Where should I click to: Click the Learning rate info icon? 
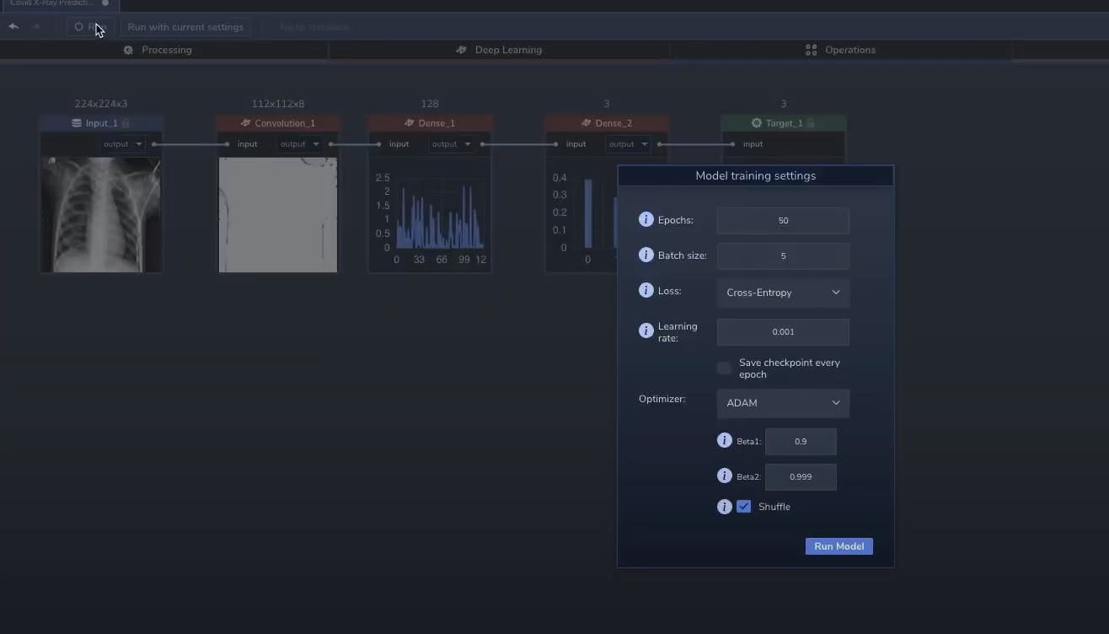646,331
